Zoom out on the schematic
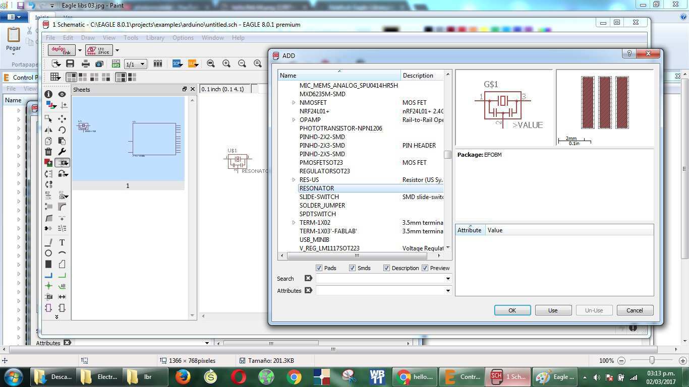Viewport: 689px width, 387px height. (242, 63)
